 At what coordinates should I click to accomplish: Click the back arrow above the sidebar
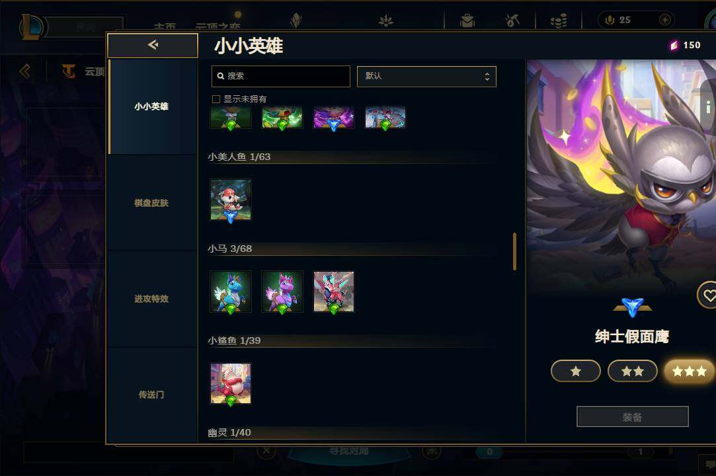153,45
